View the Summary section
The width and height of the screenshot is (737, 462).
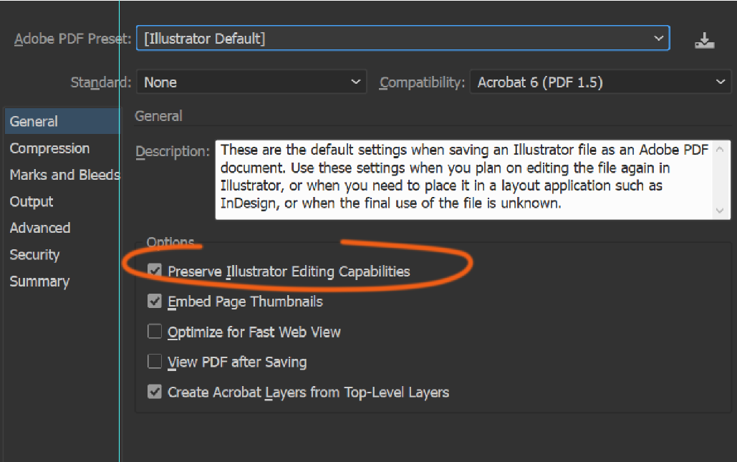(x=39, y=281)
